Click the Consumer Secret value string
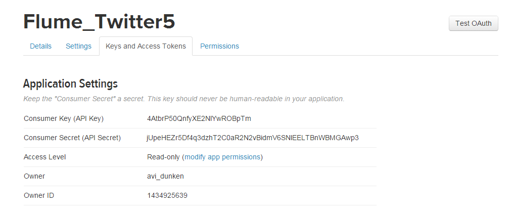Viewport: 512px width, 213px height. (x=253, y=138)
